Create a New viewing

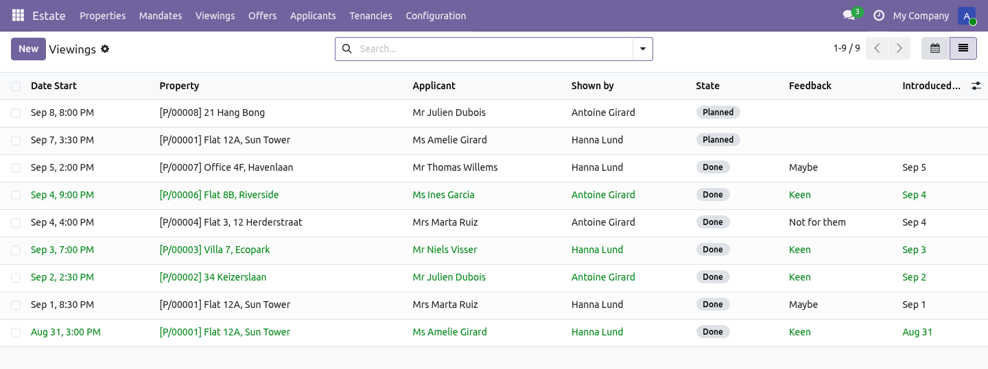click(28, 49)
